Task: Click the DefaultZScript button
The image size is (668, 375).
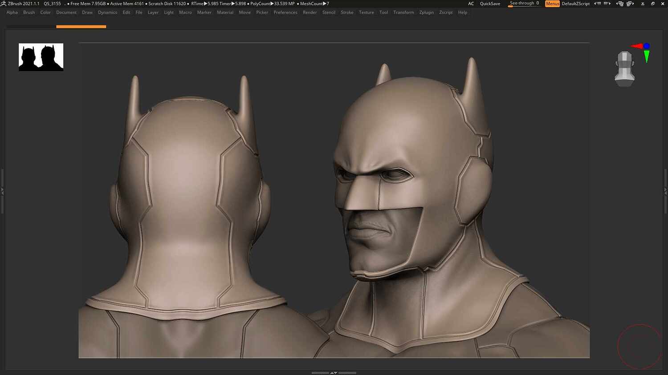Action: point(576,4)
